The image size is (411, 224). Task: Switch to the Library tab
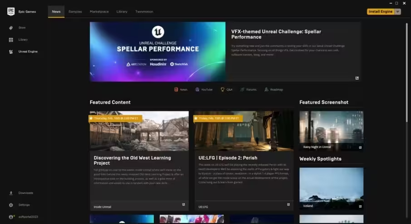(x=122, y=12)
